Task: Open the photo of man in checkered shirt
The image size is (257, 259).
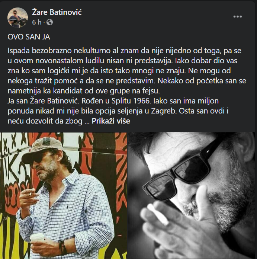Action: pyautogui.click(x=63, y=195)
